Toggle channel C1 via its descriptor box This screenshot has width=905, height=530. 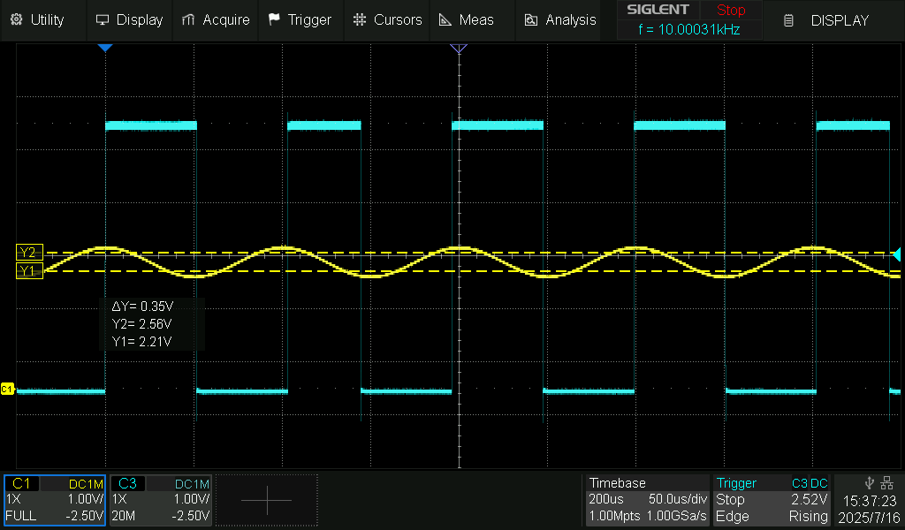(x=53, y=499)
